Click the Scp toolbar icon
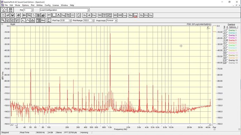This screenshot has width=241, height=135. [x=151, y=15]
